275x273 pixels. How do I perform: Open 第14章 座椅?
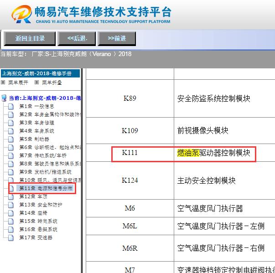click(x=33, y=213)
